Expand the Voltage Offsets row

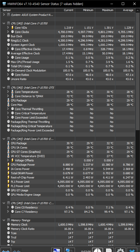tap(8, 160)
